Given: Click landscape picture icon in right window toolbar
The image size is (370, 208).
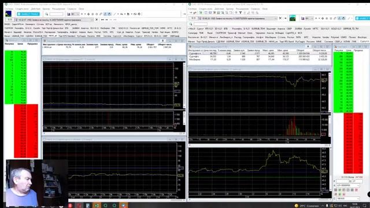Looking at the screenshot, I should (x=293, y=18).
